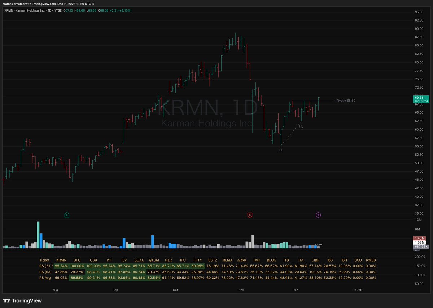Viewport: 433px width, 308px height.
Task: Click the SOXX ticker column header
Action: [139, 260]
